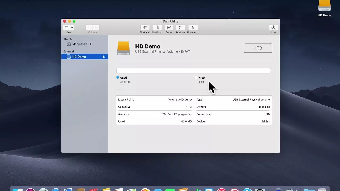This screenshot has width=340, height=191.
Task: Click the green full-screen window button
Action: (74, 21)
